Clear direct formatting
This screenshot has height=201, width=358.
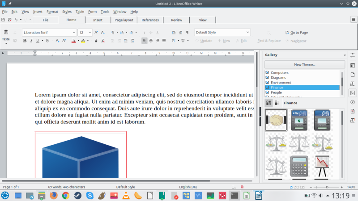click(x=103, y=41)
